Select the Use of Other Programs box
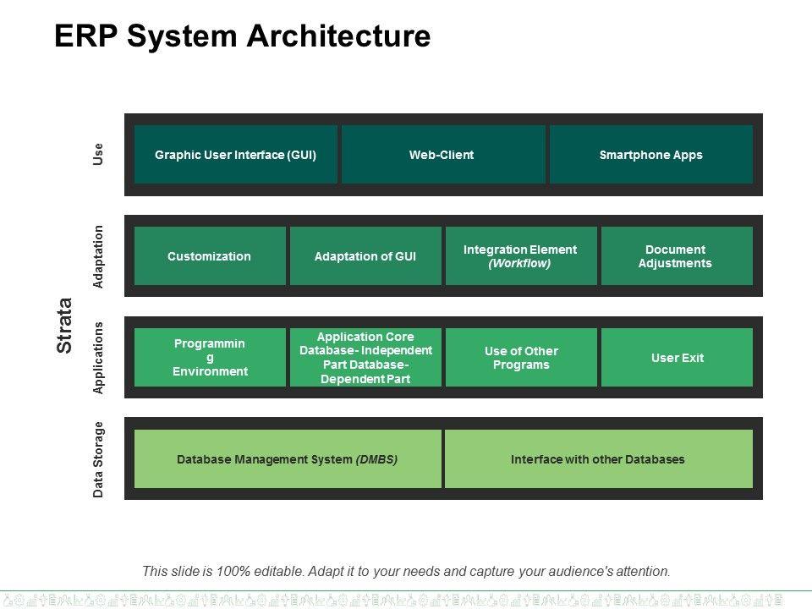 click(x=521, y=357)
